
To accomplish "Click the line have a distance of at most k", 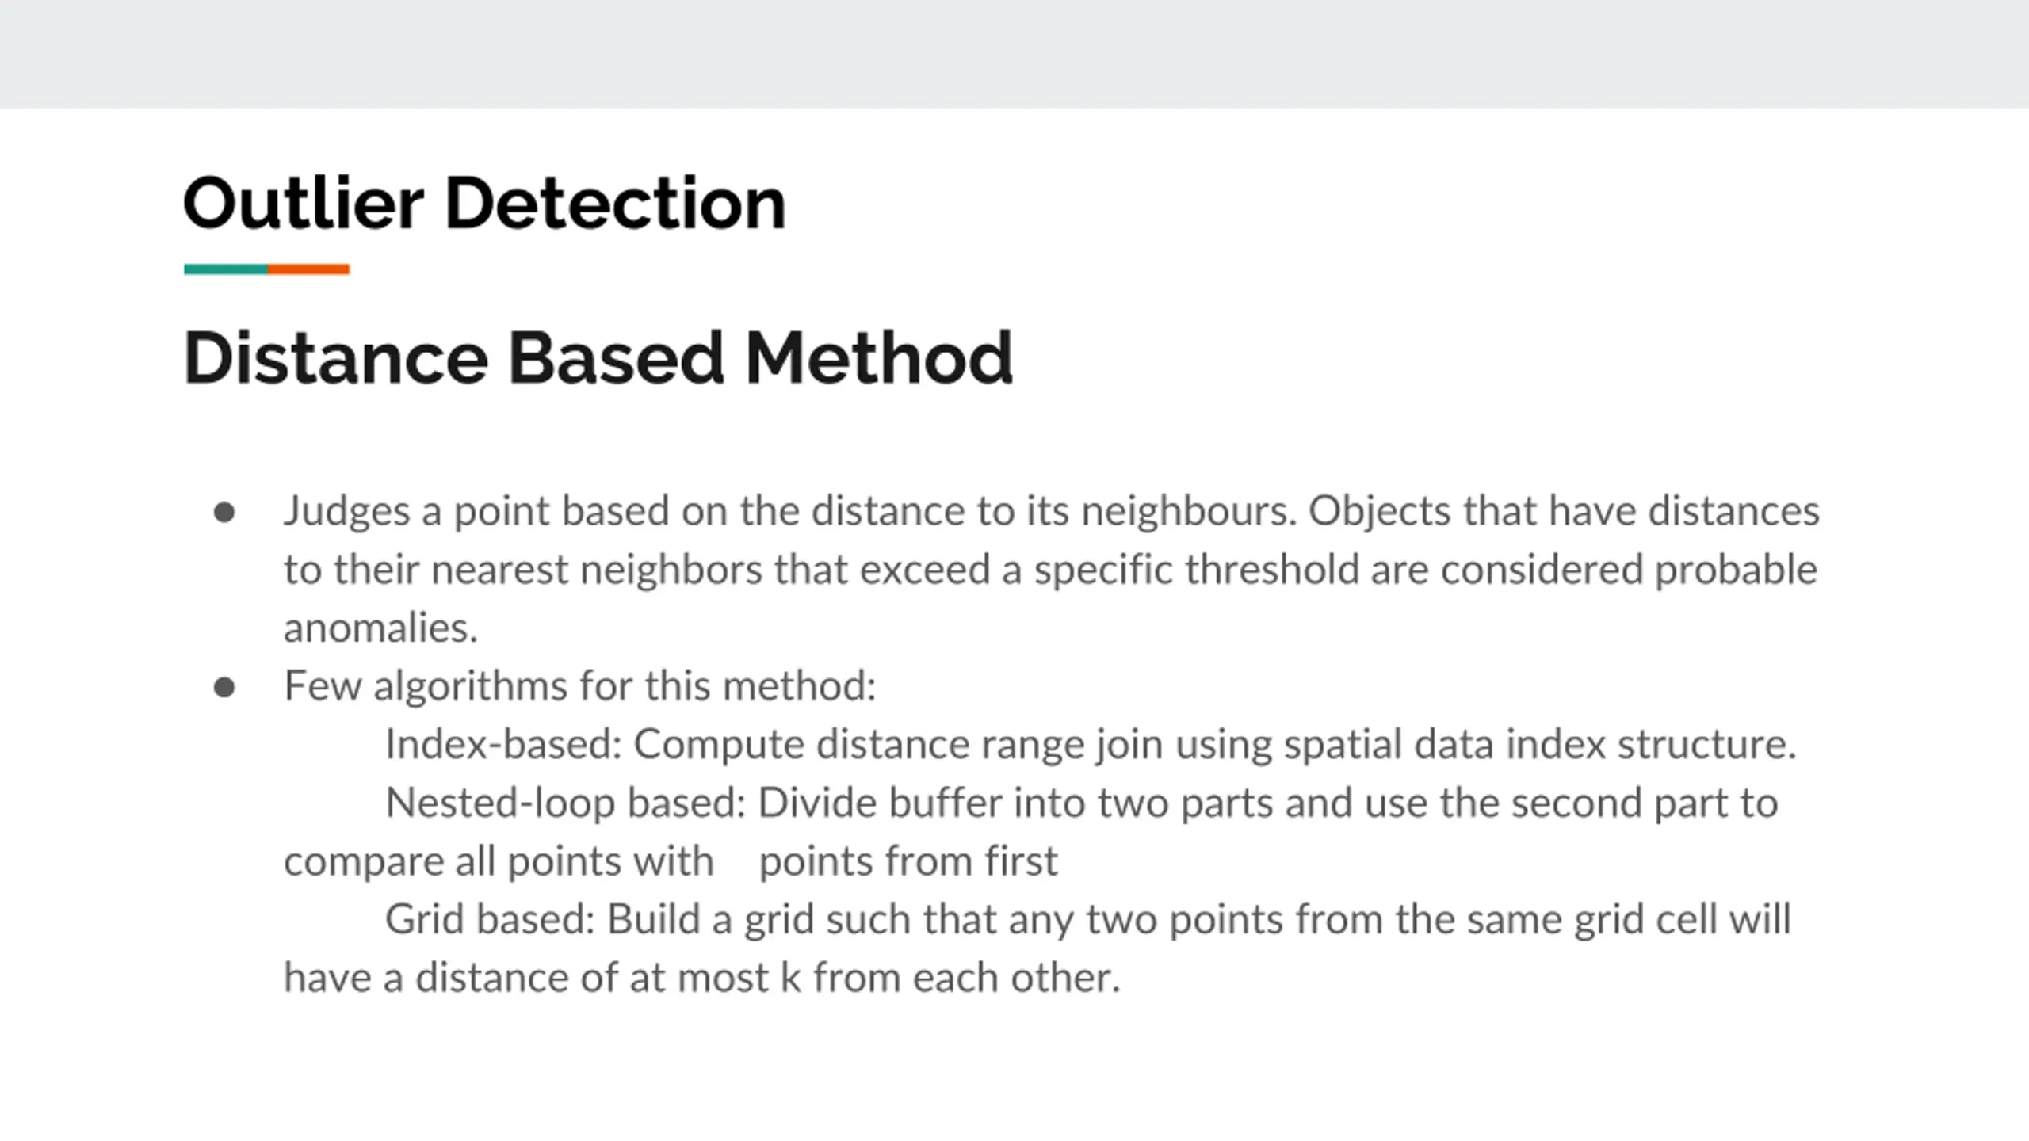I will coord(702,978).
